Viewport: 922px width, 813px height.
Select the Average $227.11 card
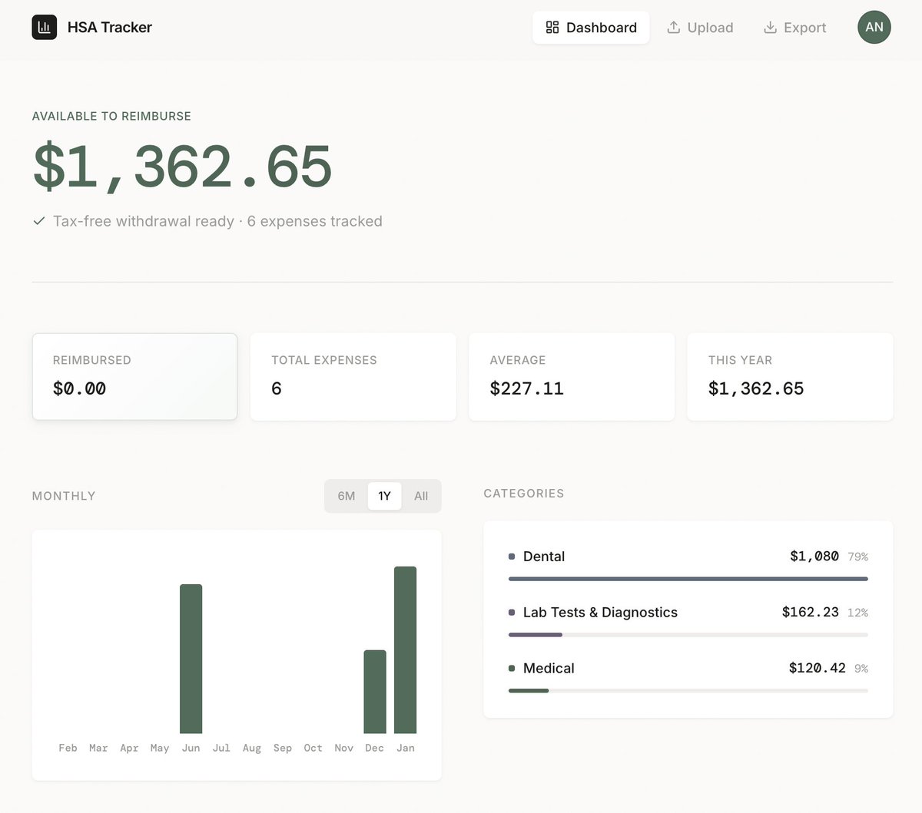(572, 376)
